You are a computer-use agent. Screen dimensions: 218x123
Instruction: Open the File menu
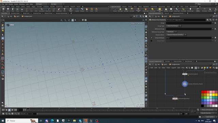[x=3, y=4]
